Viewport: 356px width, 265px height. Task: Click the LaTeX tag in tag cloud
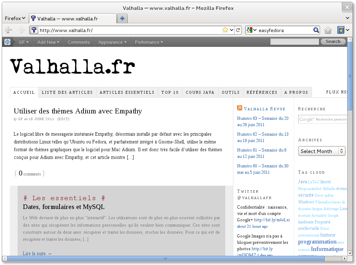[x=314, y=182]
